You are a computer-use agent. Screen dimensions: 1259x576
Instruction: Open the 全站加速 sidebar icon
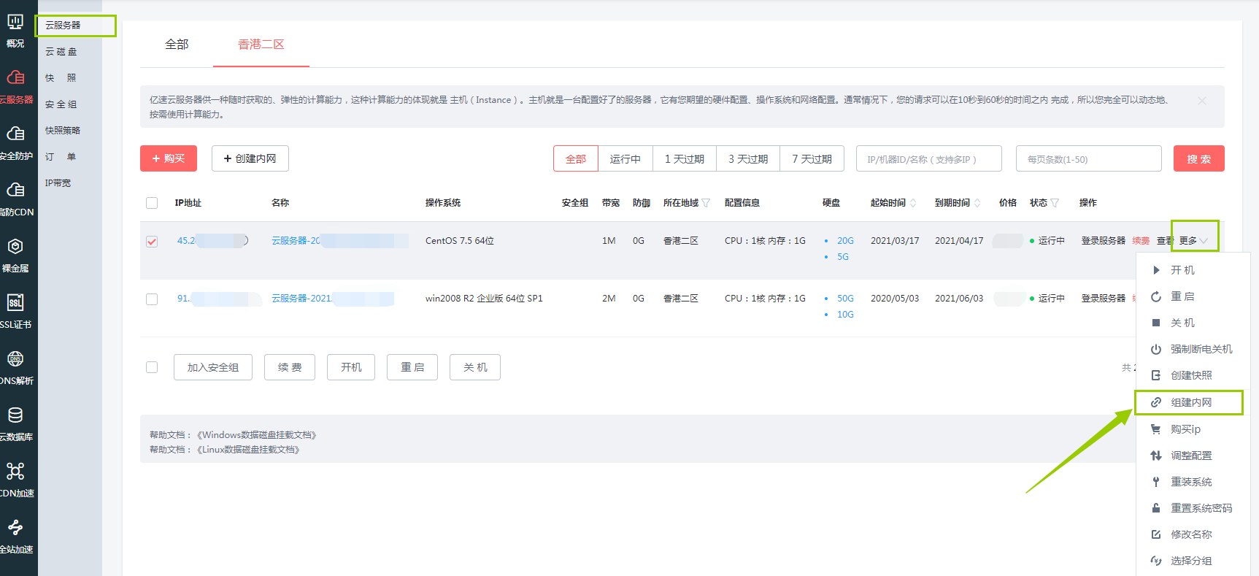coord(15,527)
